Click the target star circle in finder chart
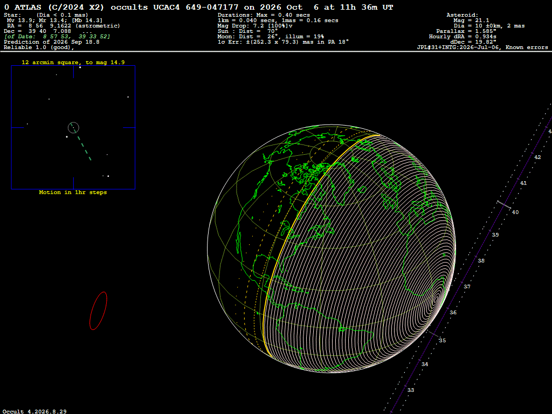 click(x=73, y=127)
